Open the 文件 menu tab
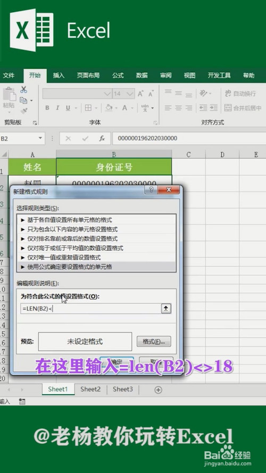 [x=9, y=76]
